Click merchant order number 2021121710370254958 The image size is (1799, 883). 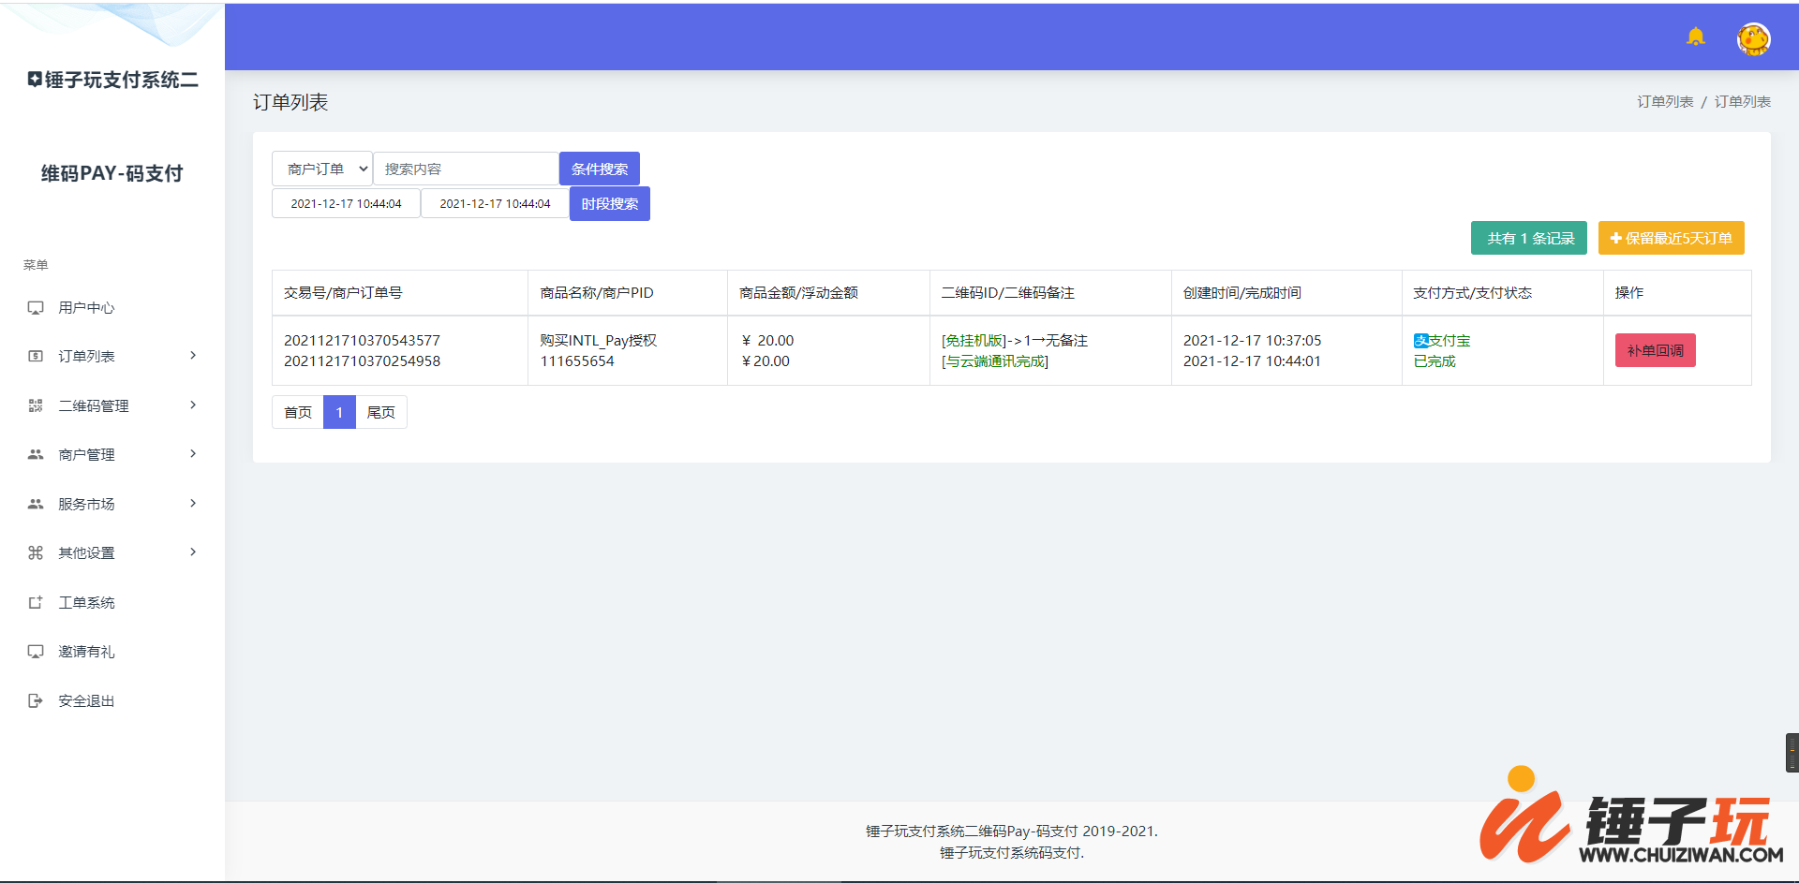[x=362, y=361]
